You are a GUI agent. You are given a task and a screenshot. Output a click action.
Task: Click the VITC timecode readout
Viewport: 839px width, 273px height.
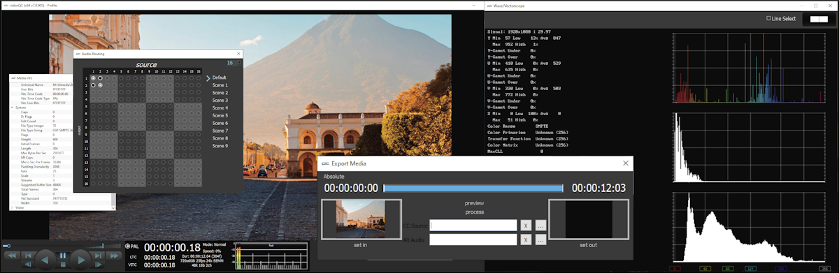159,265
